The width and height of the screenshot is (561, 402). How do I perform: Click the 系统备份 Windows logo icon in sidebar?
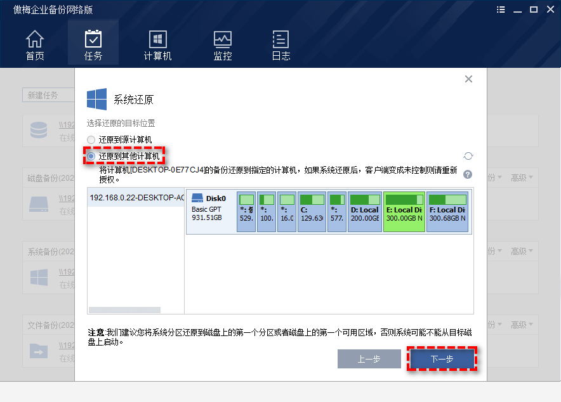(x=38, y=278)
